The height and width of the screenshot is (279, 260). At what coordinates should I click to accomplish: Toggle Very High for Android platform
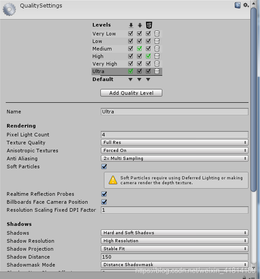click(x=139, y=64)
